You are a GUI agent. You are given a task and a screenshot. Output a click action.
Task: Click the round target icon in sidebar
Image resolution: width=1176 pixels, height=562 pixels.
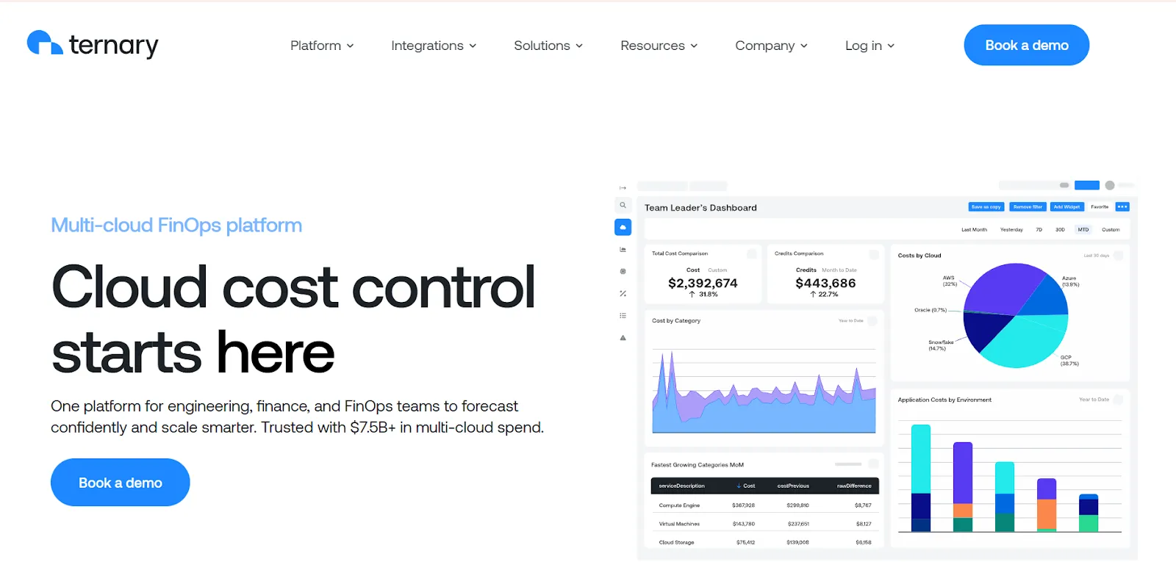pyautogui.click(x=623, y=271)
